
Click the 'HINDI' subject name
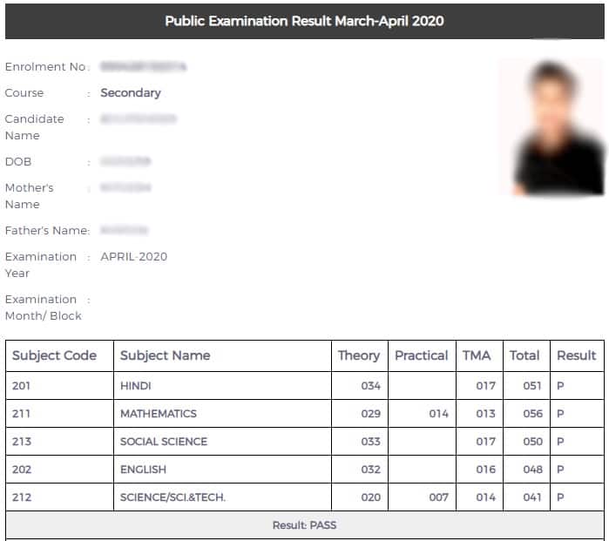click(x=136, y=386)
